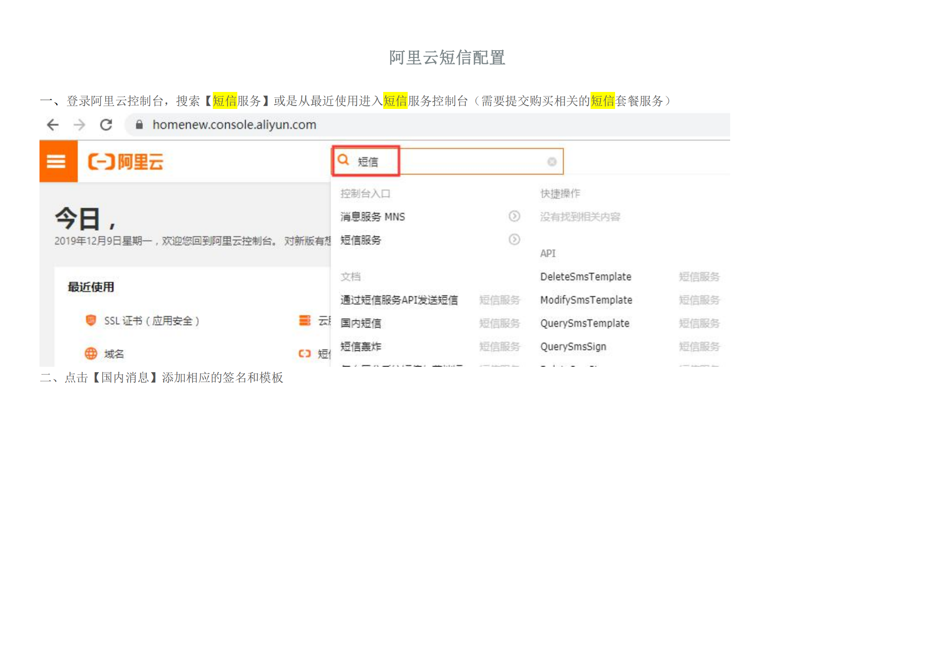933x660 pixels.
Task: Click the API section label
Action: [x=548, y=253]
